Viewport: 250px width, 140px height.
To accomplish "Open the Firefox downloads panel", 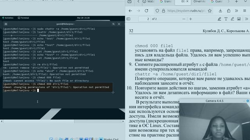I will point(220,11).
